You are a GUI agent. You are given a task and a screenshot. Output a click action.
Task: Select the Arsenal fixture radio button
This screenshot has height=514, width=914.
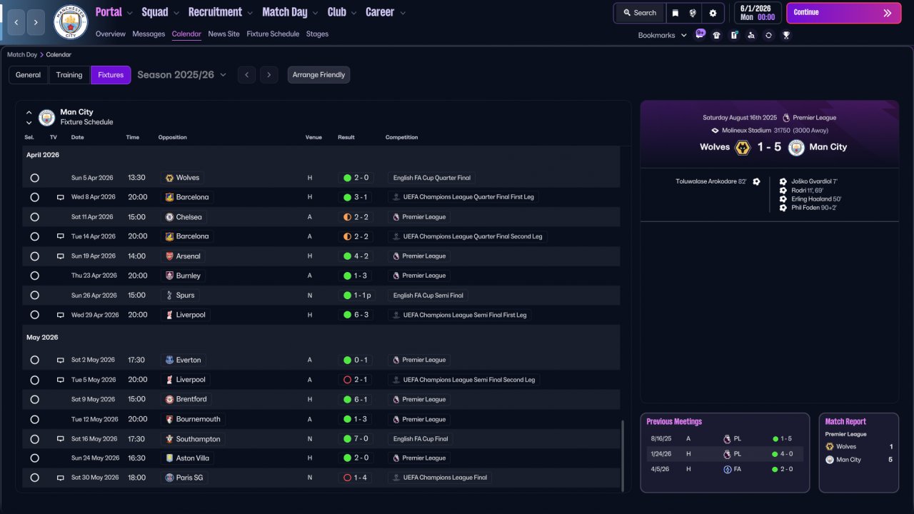[34, 256]
